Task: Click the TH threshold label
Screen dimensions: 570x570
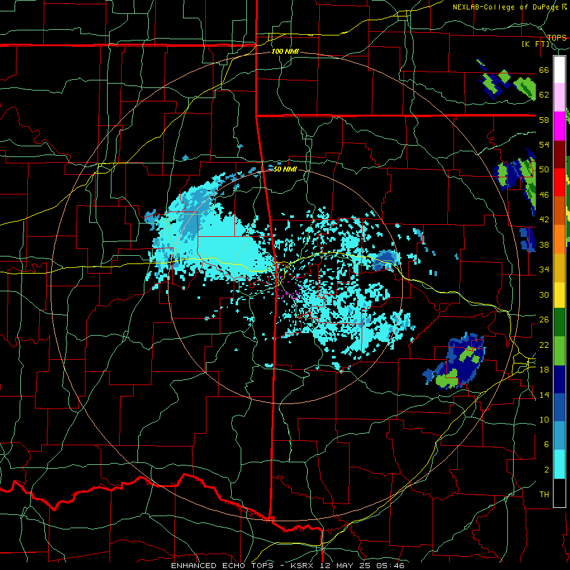Action: pyautogui.click(x=544, y=495)
